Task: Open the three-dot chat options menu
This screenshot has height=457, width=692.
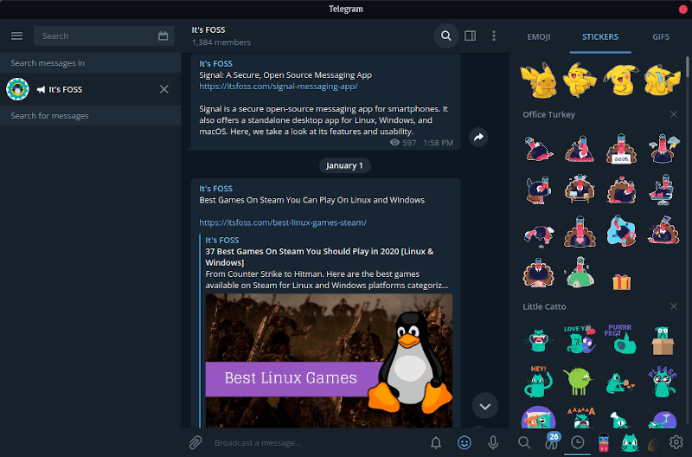Action: click(494, 35)
